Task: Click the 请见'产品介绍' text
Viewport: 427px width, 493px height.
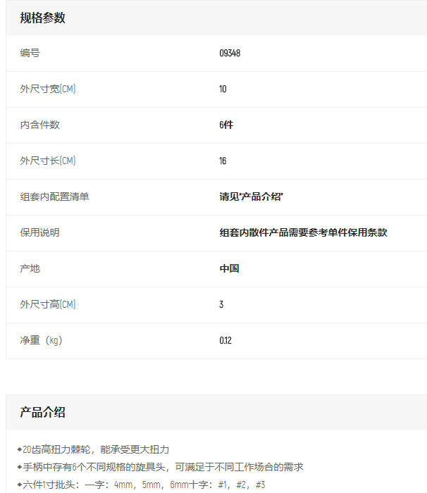Action: [x=251, y=197]
